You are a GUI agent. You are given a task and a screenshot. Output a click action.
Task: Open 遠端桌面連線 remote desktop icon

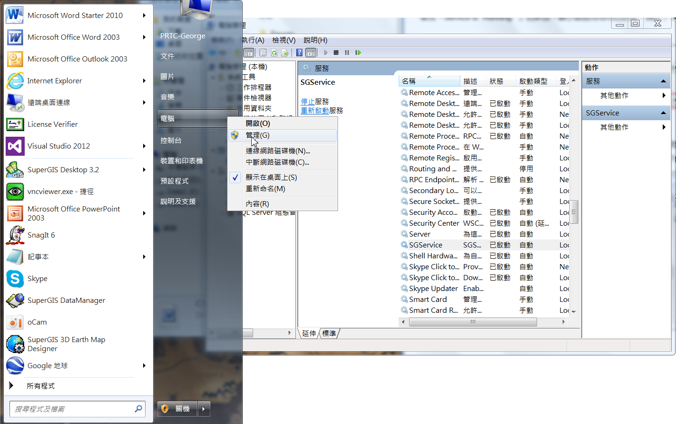15,102
